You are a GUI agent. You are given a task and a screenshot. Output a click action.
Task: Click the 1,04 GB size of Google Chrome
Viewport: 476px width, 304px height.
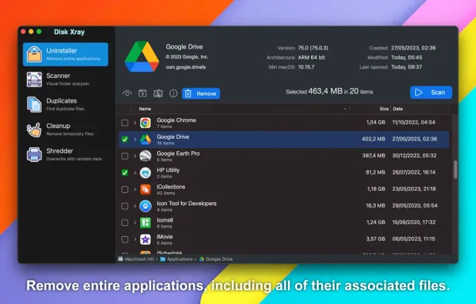(376, 122)
